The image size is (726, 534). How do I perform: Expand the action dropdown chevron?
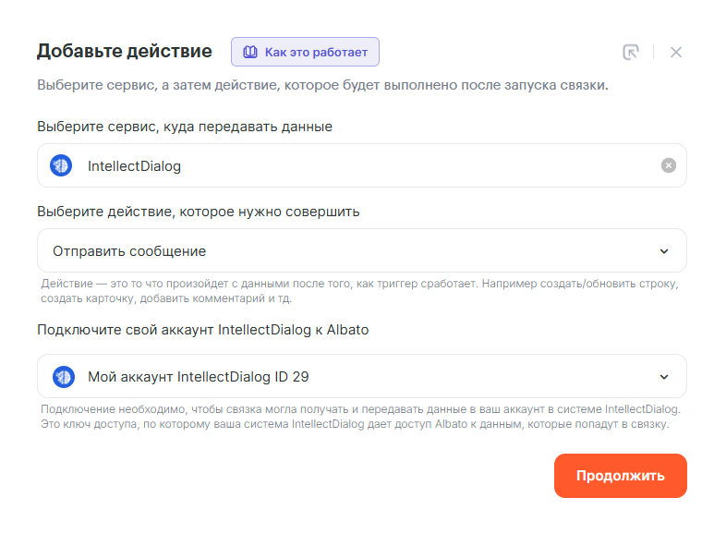point(663,251)
